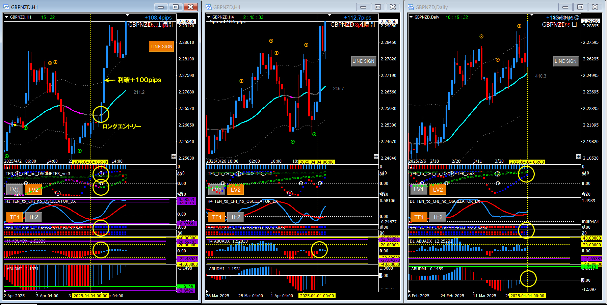Toggle the TF2 button in the H1 window

click(x=33, y=217)
